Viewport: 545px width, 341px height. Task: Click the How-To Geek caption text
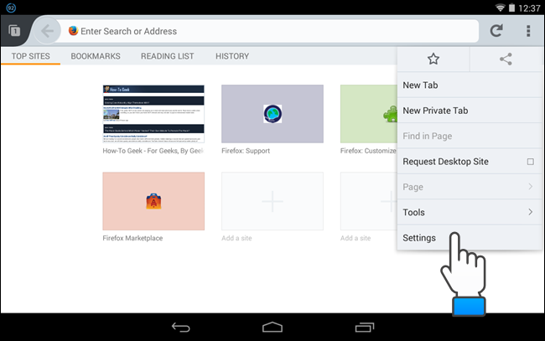pyautogui.click(x=153, y=151)
